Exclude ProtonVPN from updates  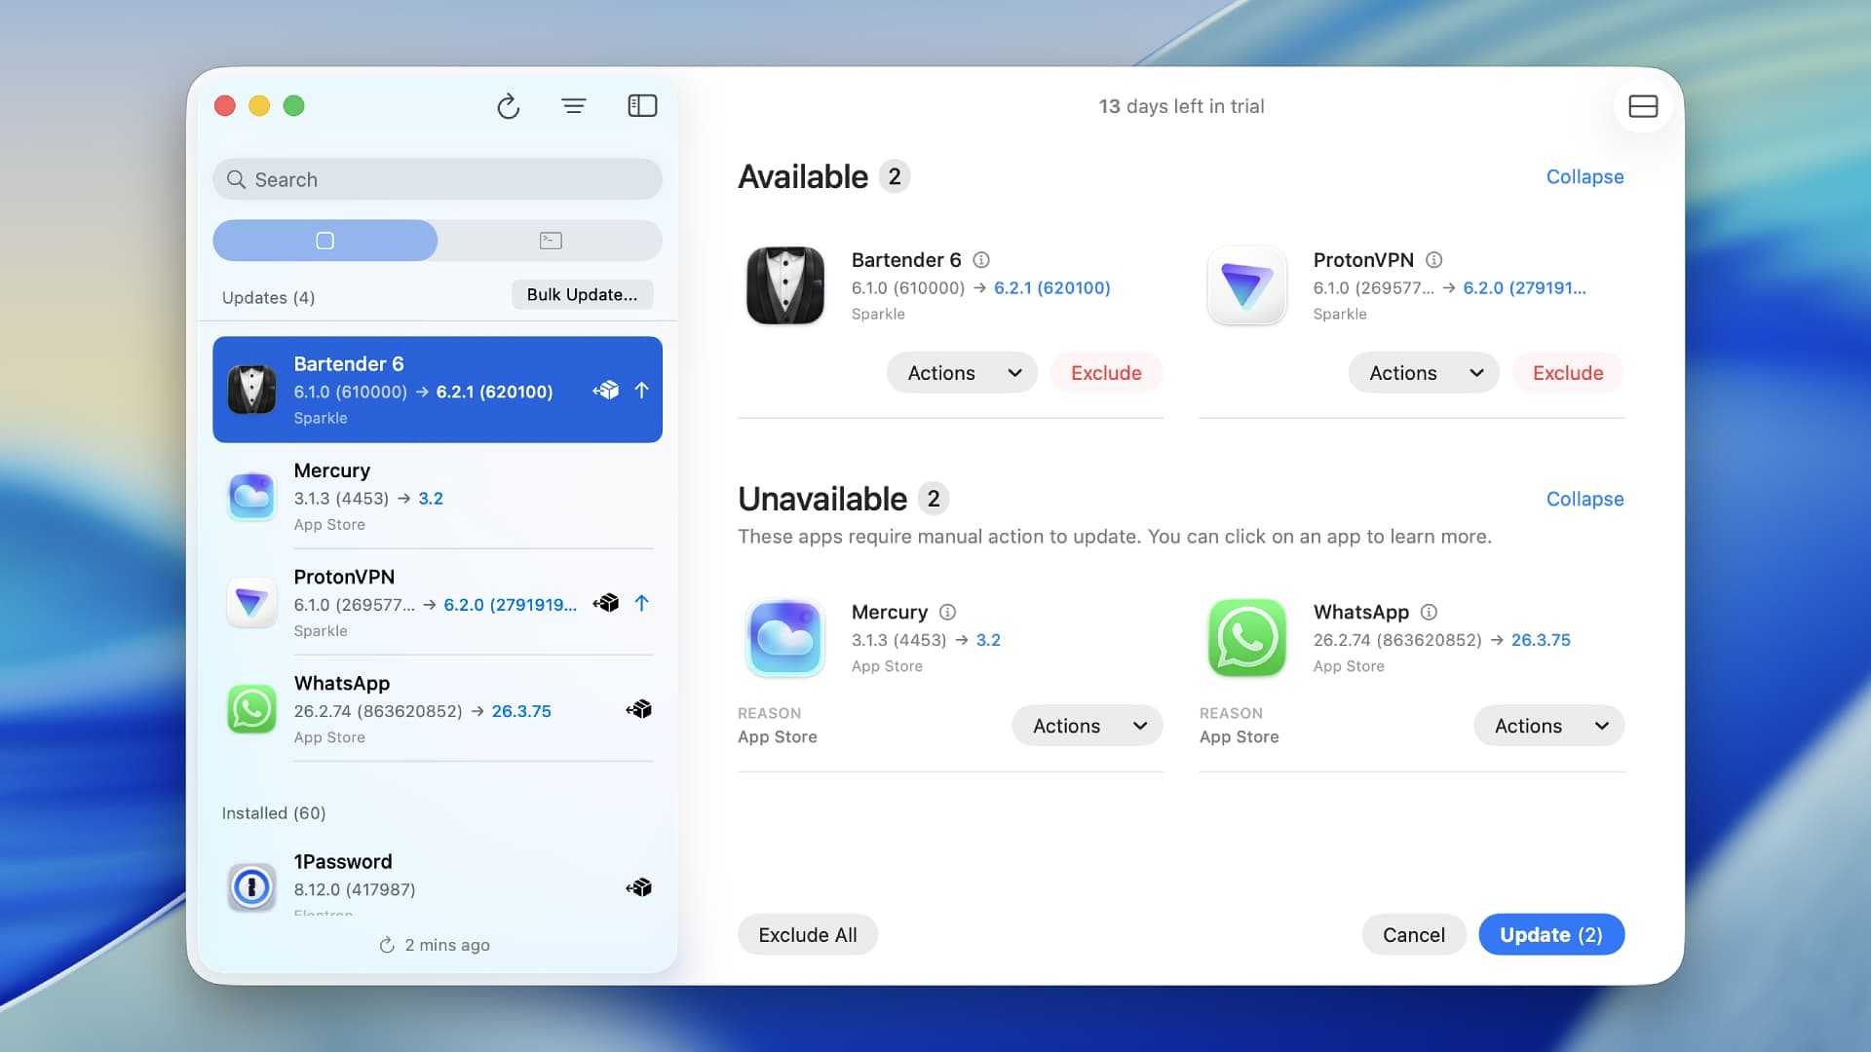pyautogui.click(x=1568, y=373)
